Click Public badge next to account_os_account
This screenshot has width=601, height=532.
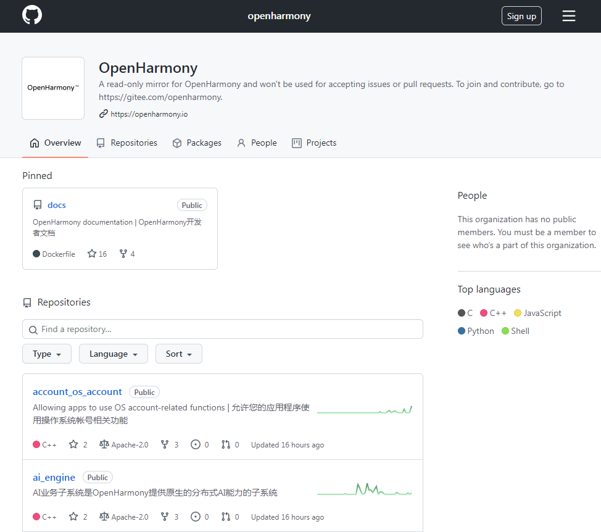point(144,392)
